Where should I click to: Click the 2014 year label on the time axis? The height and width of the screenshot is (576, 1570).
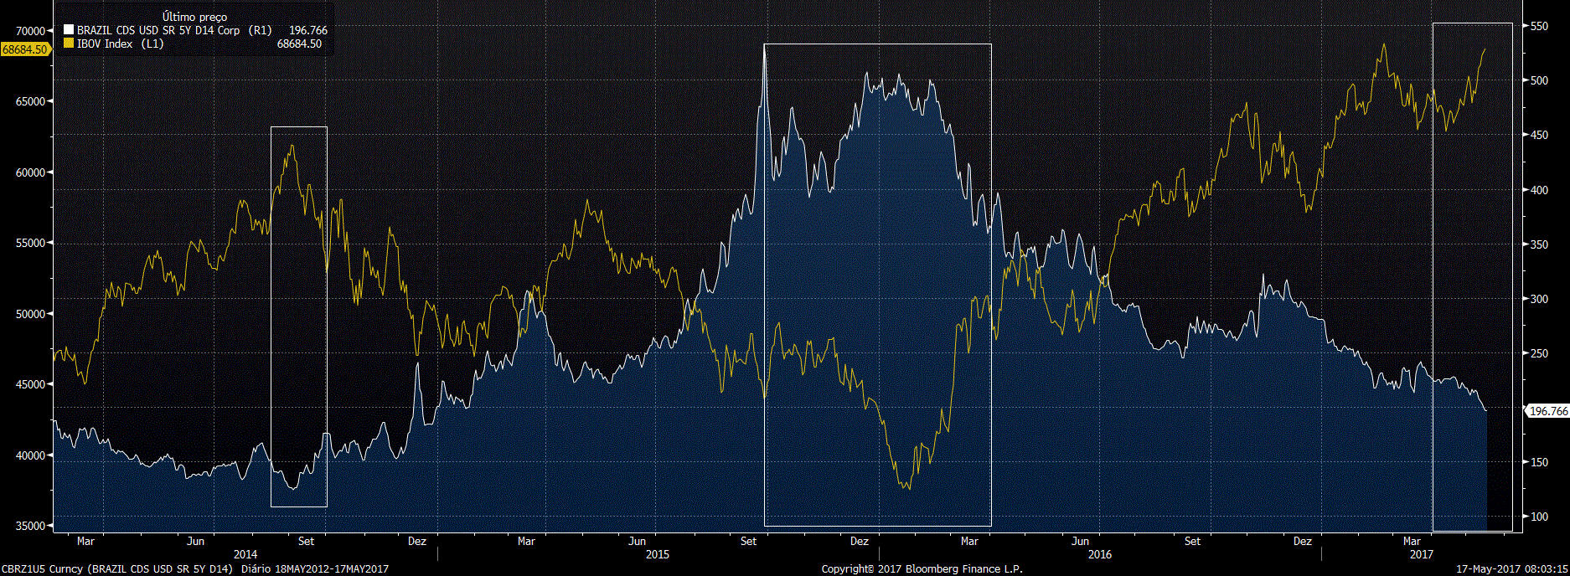coord(245,554)
